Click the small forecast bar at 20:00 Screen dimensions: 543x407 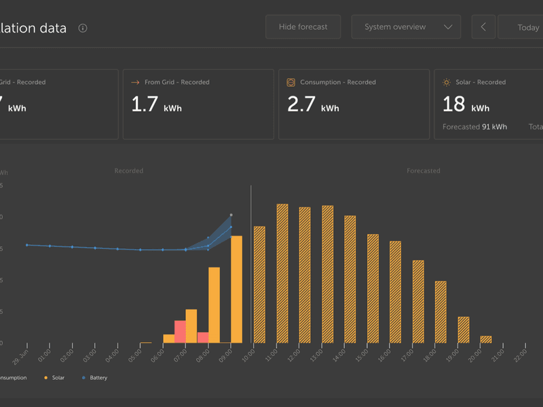(x=486, y=340)
